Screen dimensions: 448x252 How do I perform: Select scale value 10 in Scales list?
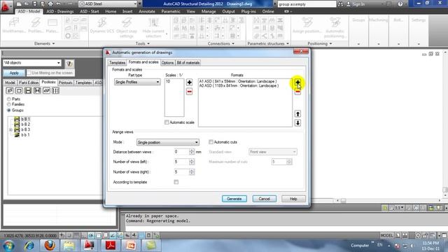[168, 81]
